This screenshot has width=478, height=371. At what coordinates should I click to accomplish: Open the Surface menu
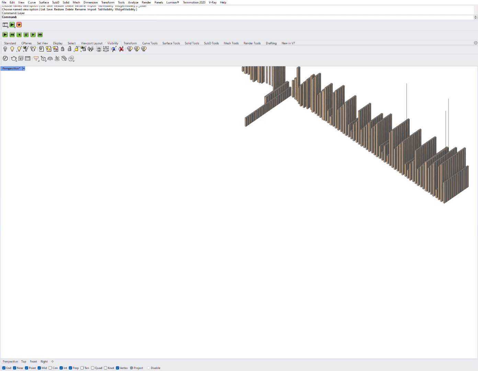tap(44, 2)
